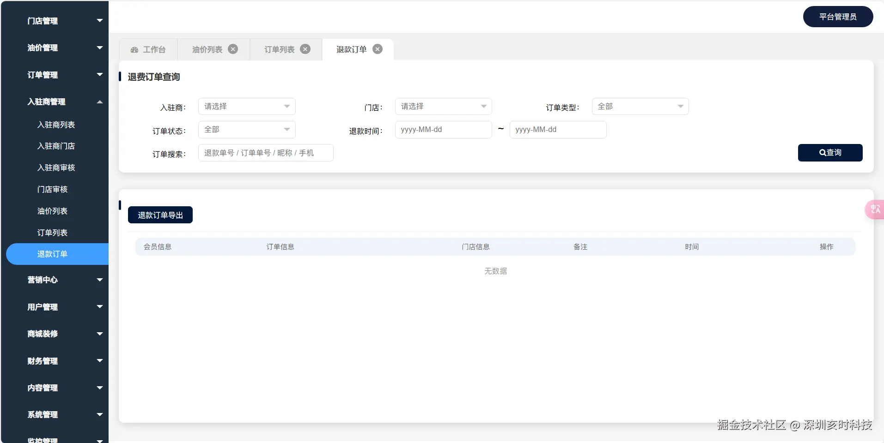The width and height of the screenshot is (884, 443).
Task: Open 油价列表 in the sidebar
Action: pos(52,211)
